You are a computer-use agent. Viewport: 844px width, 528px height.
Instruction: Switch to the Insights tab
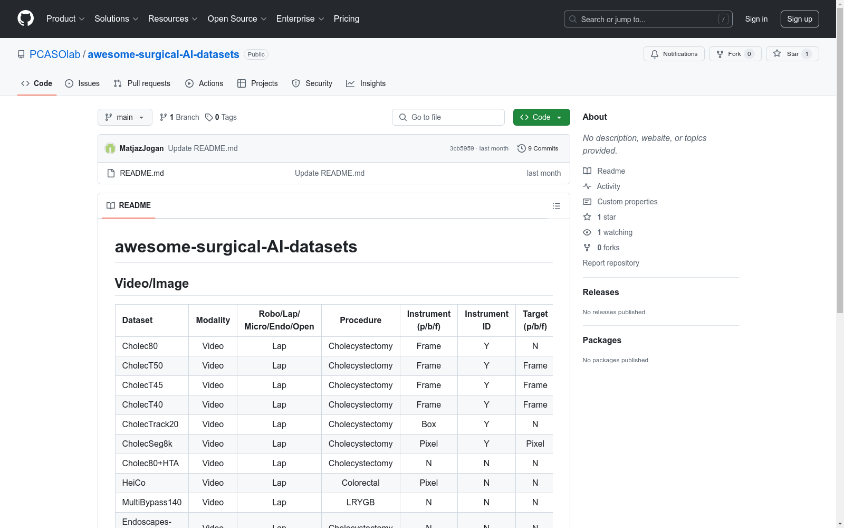click(x=366, y=83)
